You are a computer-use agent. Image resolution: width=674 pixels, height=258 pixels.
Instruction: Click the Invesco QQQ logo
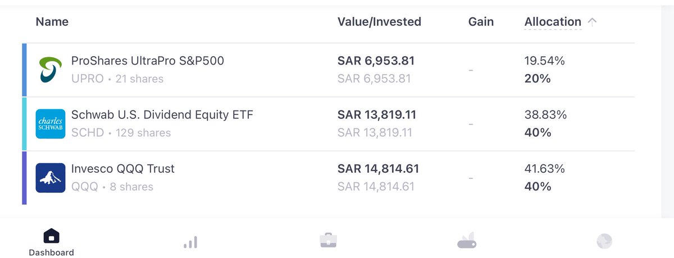(51, 178)
